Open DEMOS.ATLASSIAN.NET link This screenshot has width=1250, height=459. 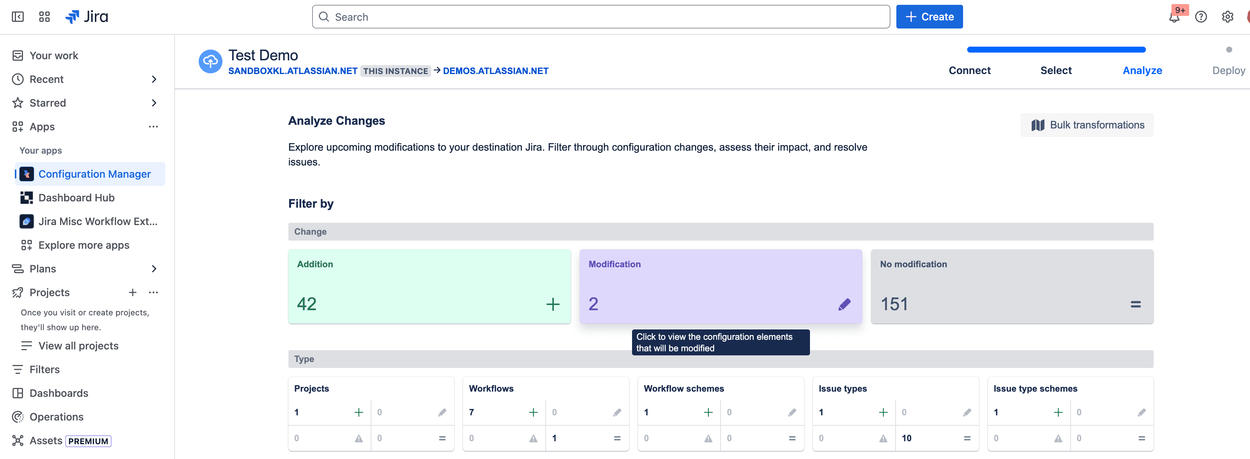(x=495, y=71)
